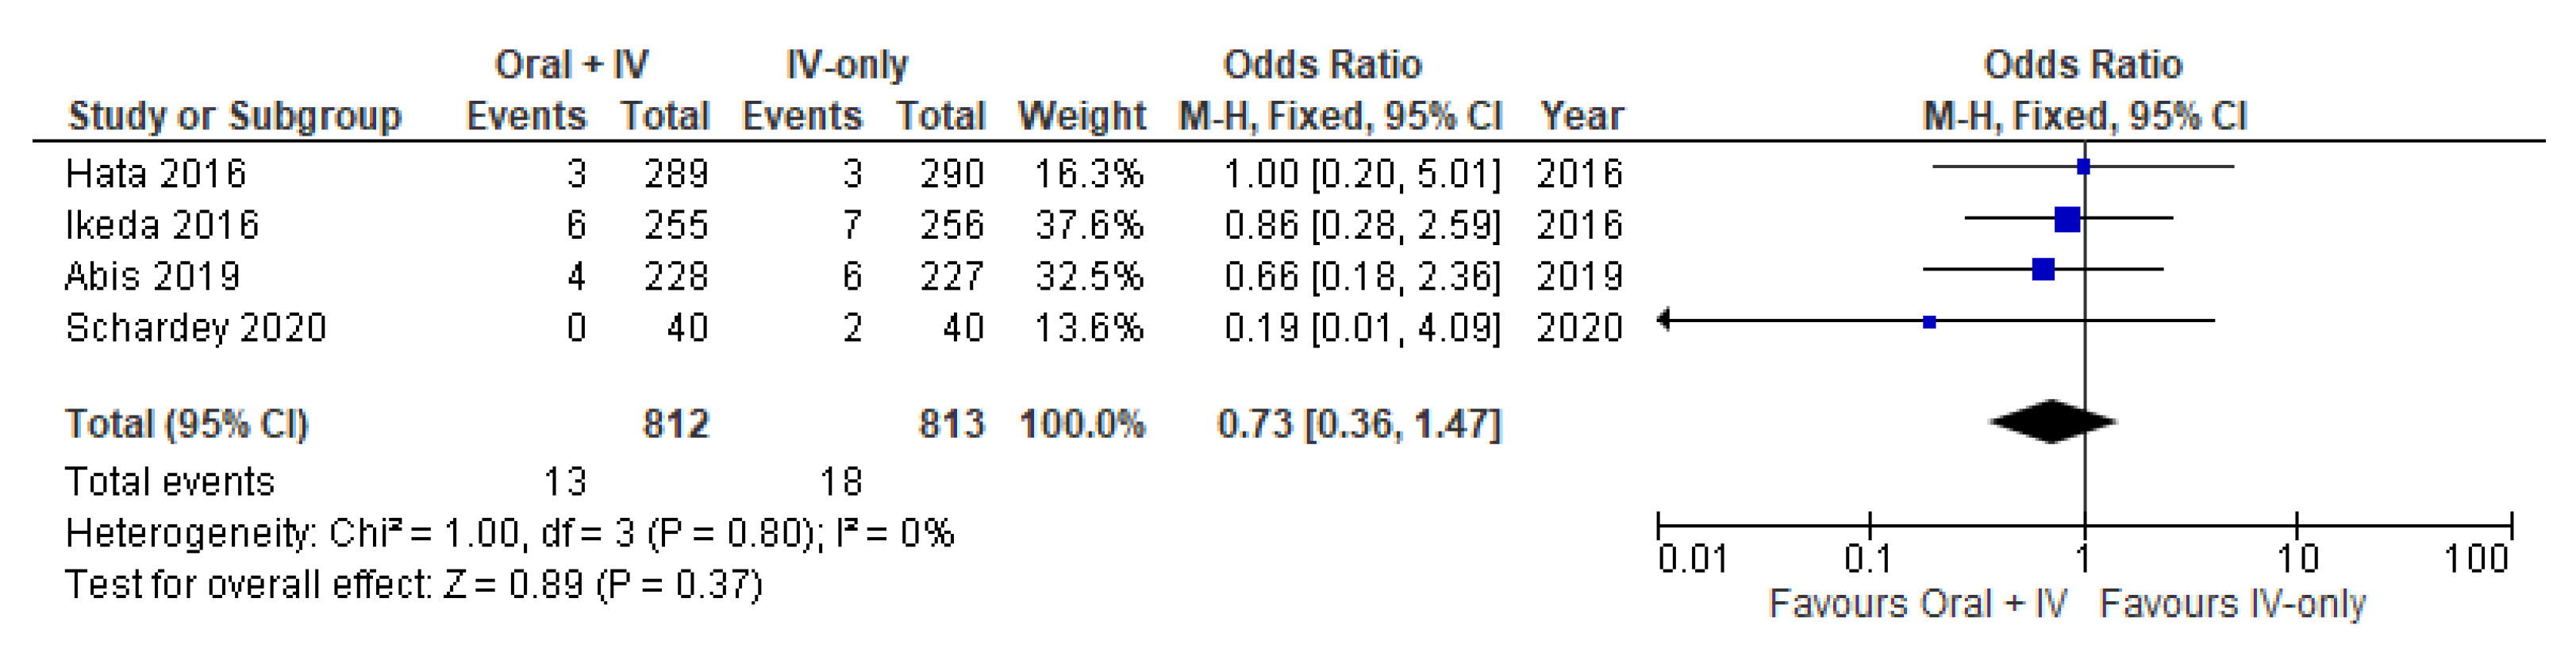Click the 0.01 axis tick label

[x=1692, y=559]
